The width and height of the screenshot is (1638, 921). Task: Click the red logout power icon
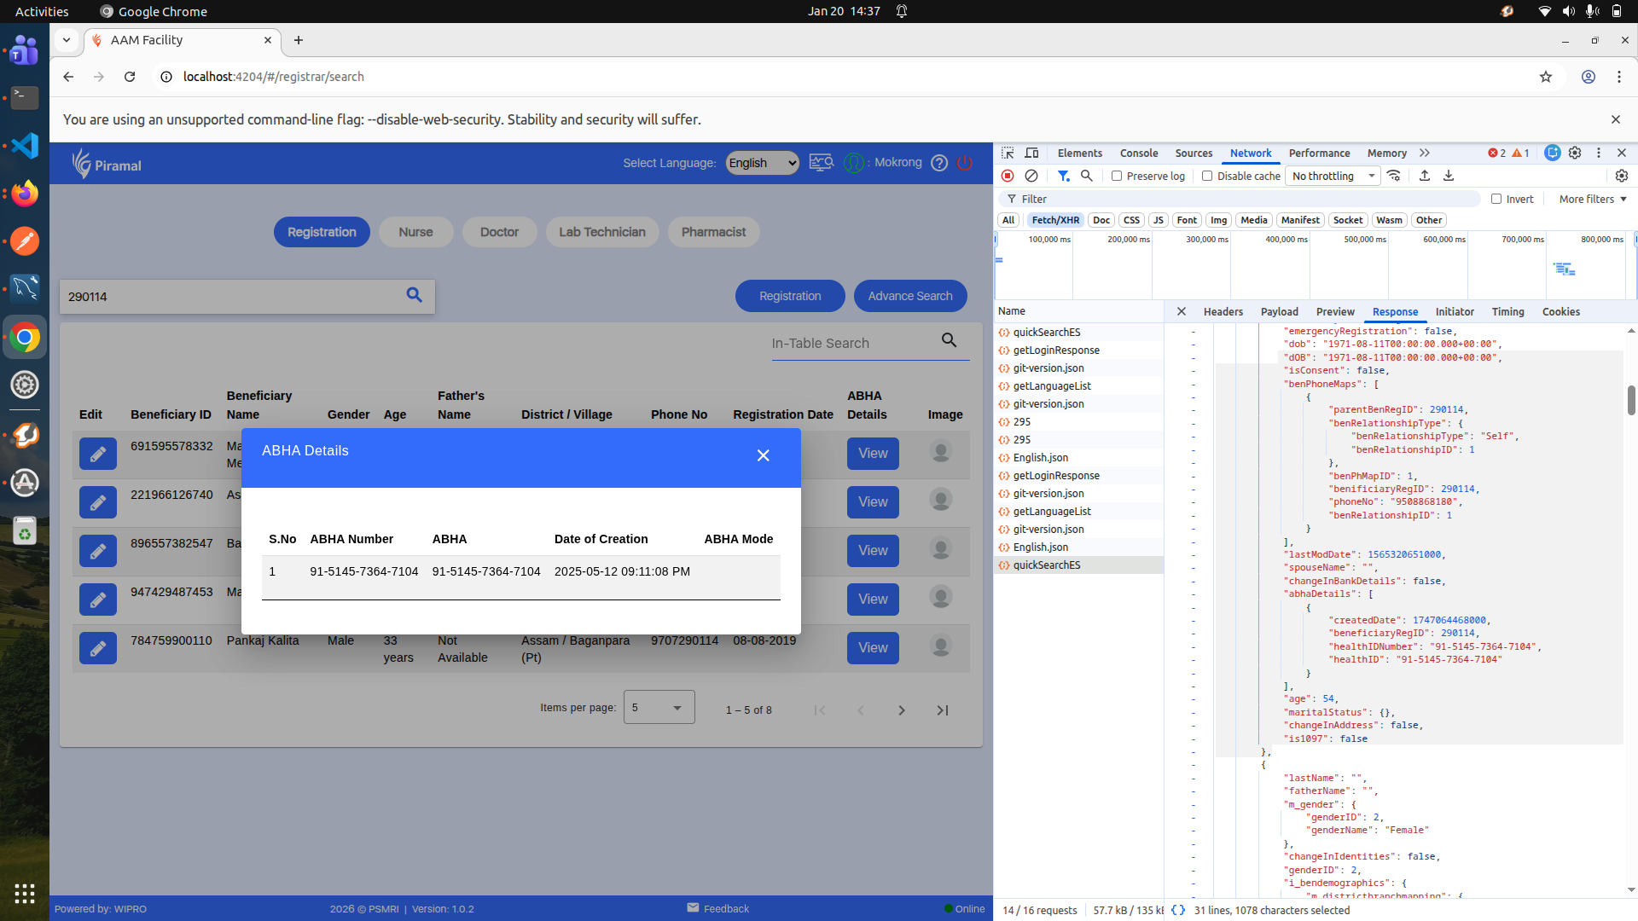pyautogui.click(x=965, y=163)
